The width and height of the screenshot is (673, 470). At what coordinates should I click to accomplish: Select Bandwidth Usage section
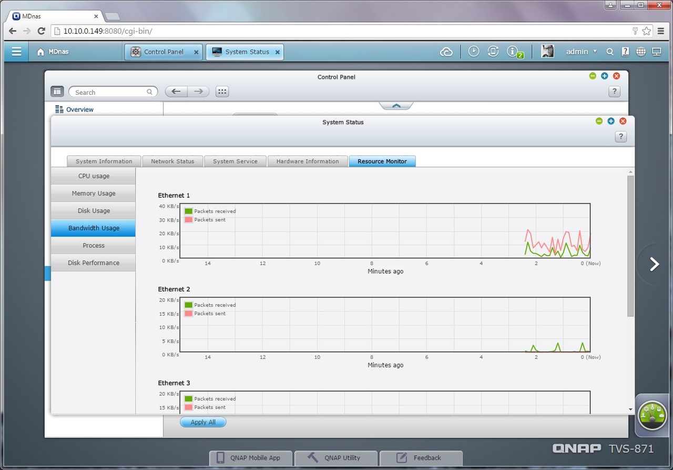click(x=93, y=228)
